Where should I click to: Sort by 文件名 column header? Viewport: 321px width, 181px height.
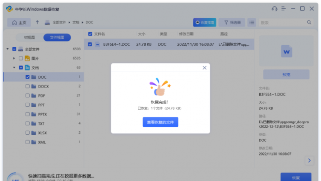(99, 34)
